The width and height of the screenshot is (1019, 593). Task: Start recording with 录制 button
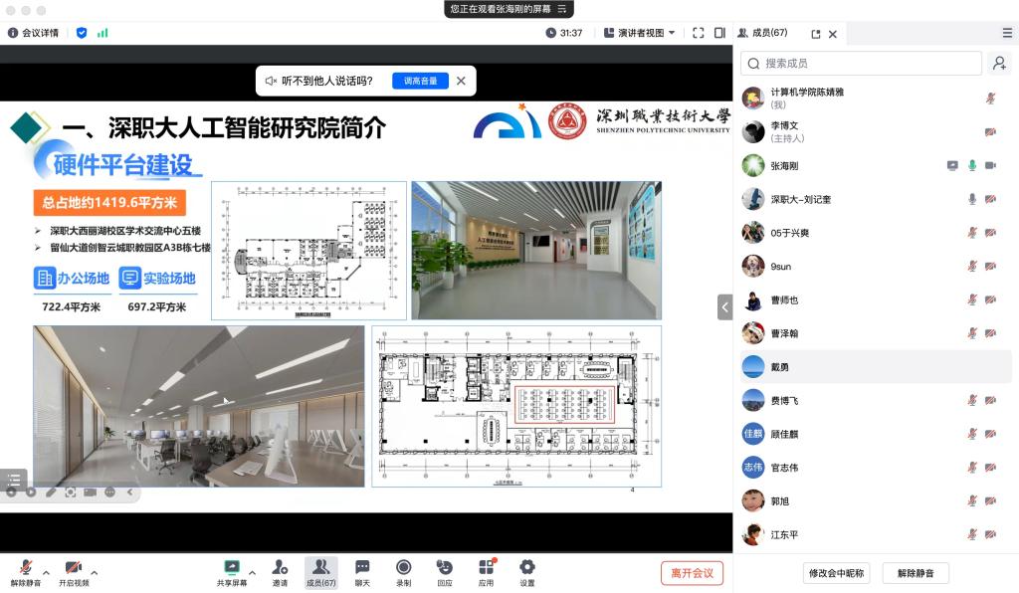403,572
